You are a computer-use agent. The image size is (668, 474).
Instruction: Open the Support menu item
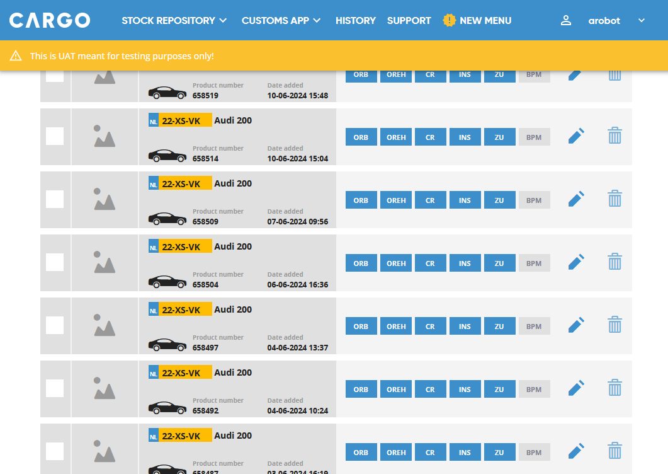(409, 20)
